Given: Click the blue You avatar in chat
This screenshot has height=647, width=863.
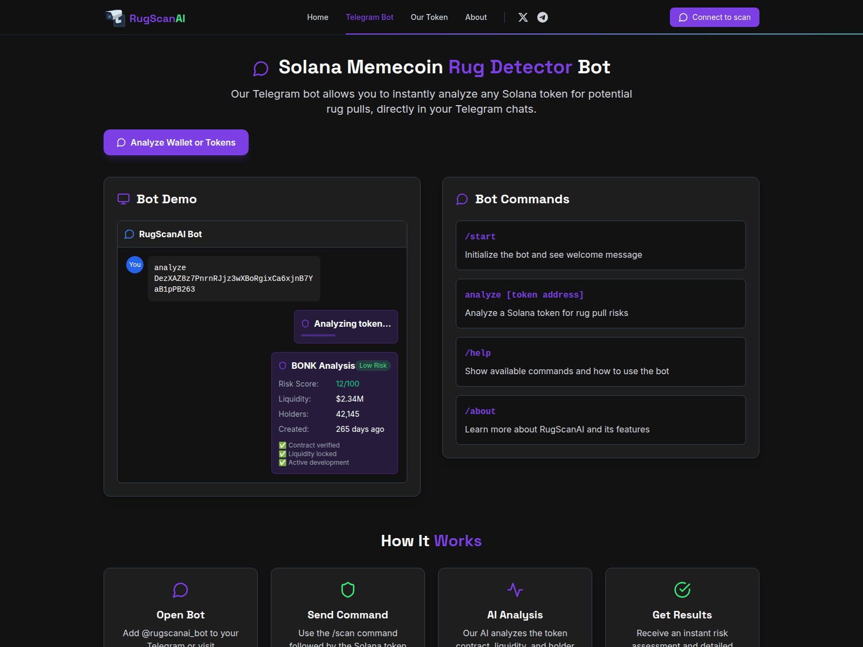Looking at the screenshot, I should pos(135,265).
